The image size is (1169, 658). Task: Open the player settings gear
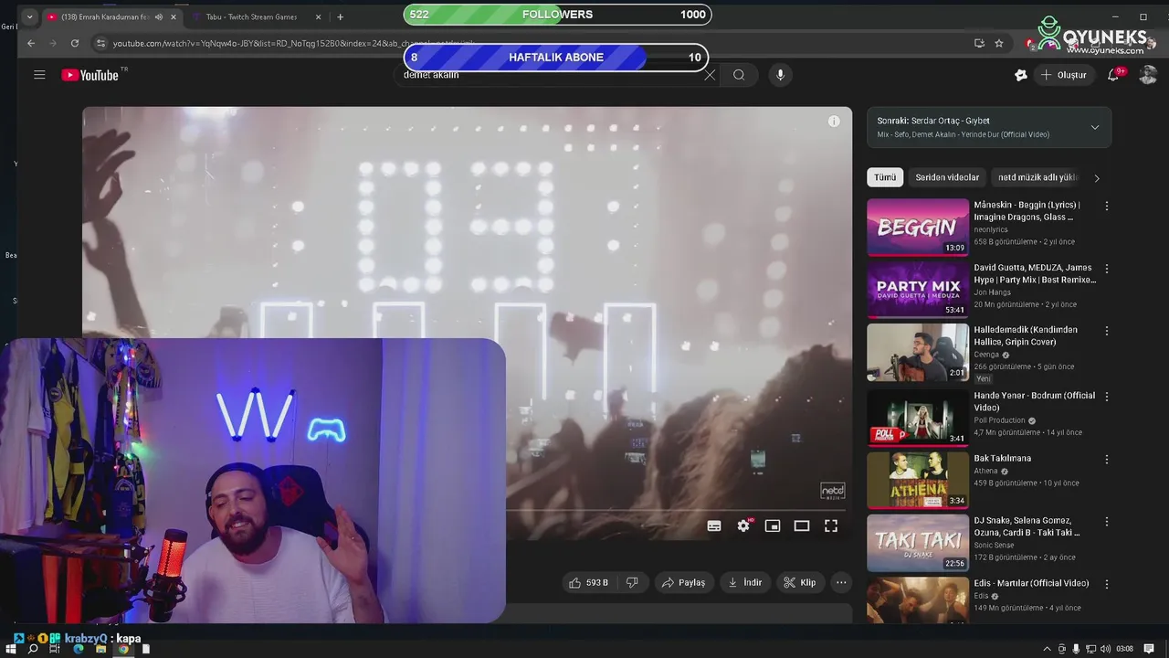point(743,525)
